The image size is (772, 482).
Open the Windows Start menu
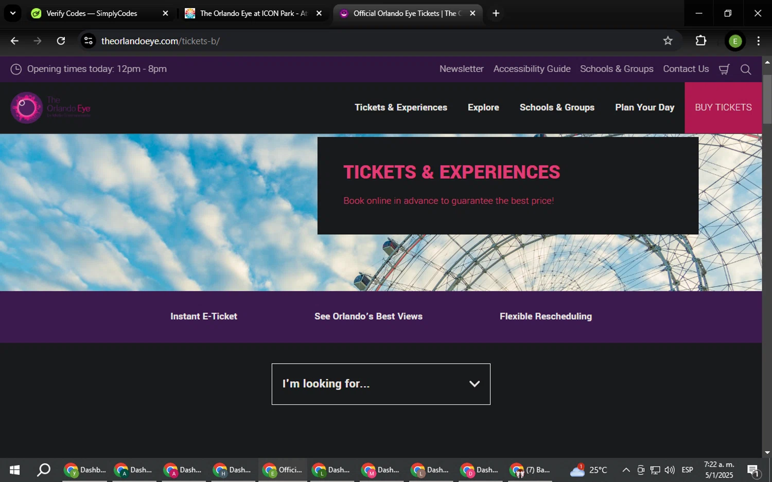14,470
